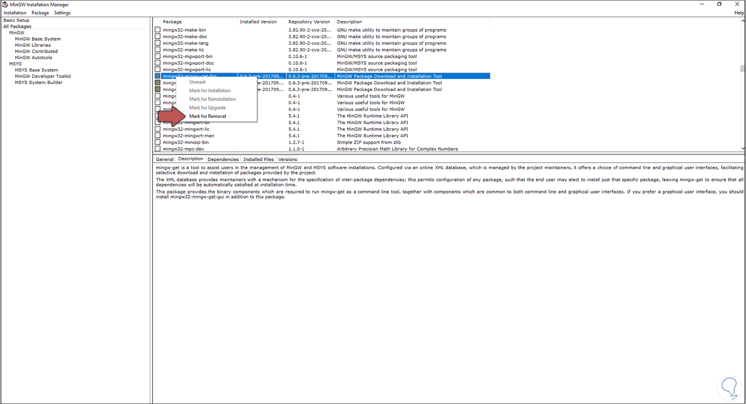
Task: Tick the checkbox for mingw32-mingwrt-man
Action: click(x=158, y=135)
